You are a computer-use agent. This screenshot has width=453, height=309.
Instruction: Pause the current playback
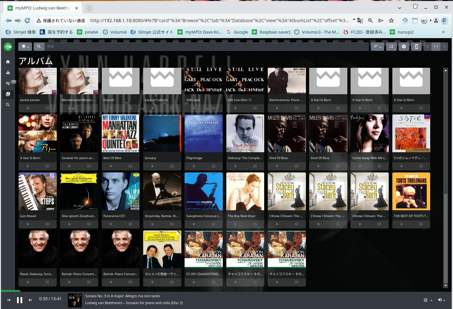point(20,300)
